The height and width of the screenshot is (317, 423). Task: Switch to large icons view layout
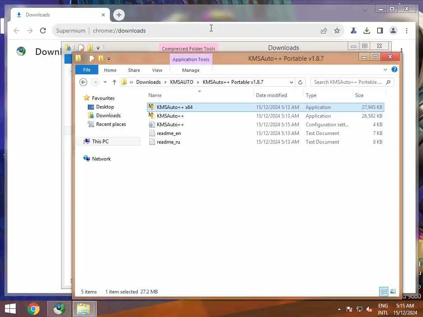[x=393, y=291]
